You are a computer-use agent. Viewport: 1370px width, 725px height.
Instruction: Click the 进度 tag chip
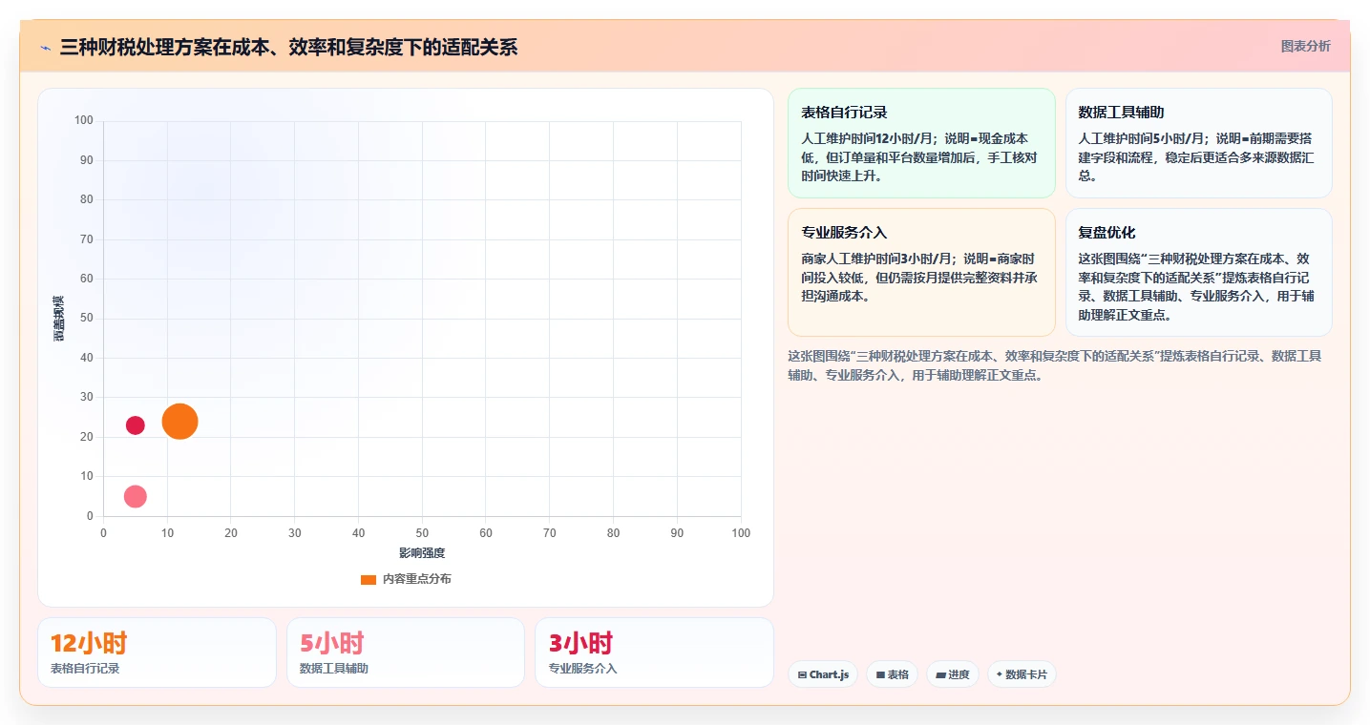952,674
